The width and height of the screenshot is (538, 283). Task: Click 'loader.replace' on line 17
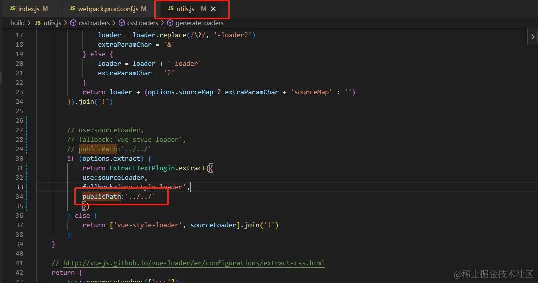159,35
